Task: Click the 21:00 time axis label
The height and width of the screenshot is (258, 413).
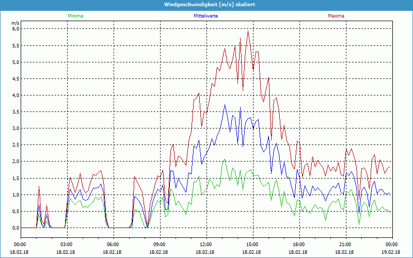Action: (346, 245)
